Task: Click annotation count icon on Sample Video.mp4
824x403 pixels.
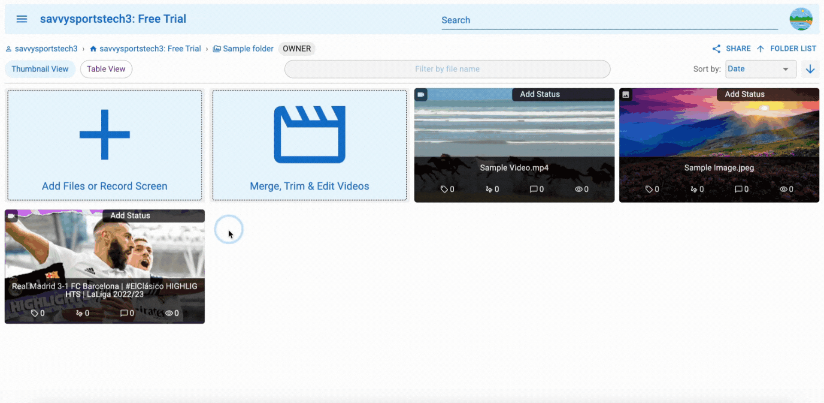Action: pyautogui.click(x=489, y=189)
